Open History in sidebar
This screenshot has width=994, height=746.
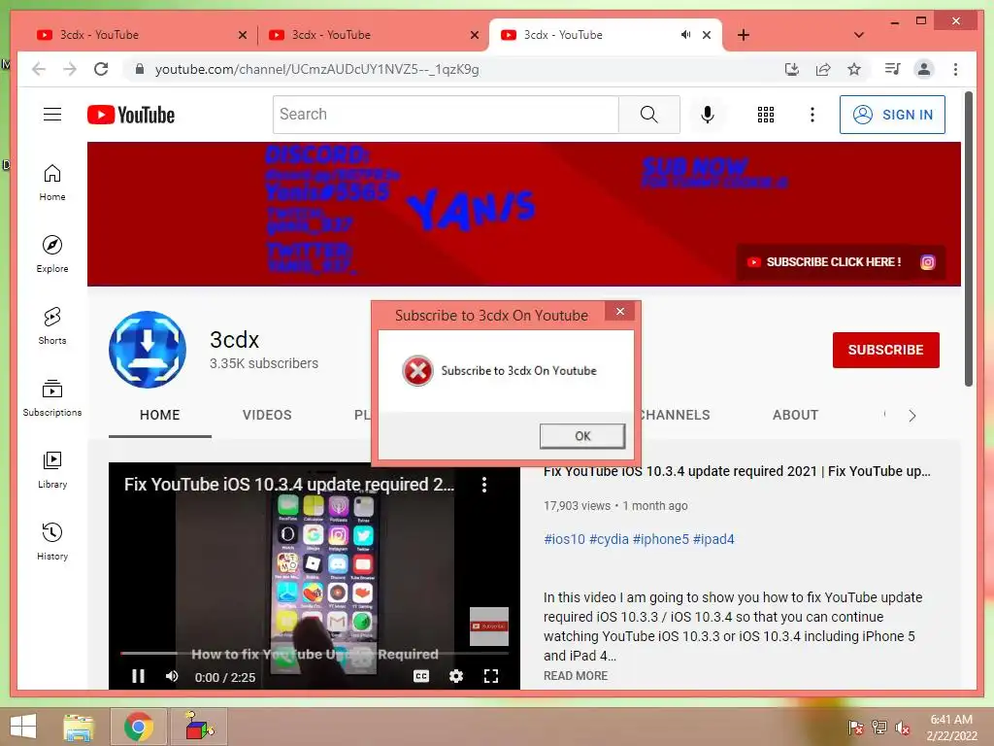[x=52, y=541]
